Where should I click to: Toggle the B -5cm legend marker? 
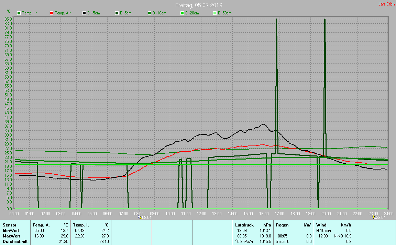coord(117,13)
